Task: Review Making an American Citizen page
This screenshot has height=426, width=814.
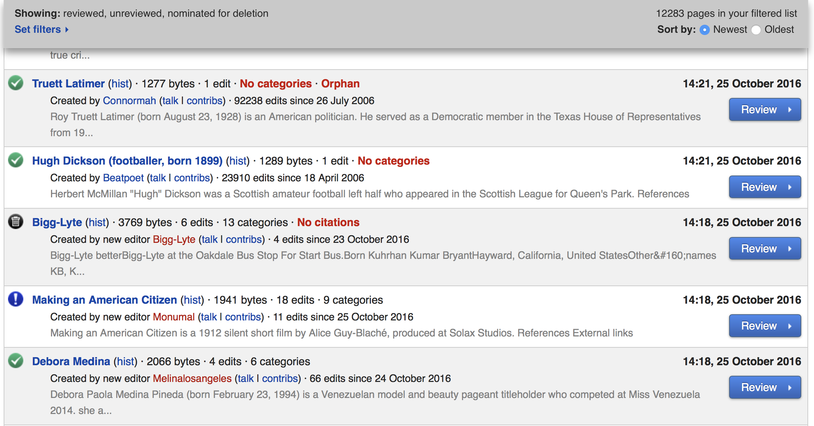Action: tap(765, 326)
